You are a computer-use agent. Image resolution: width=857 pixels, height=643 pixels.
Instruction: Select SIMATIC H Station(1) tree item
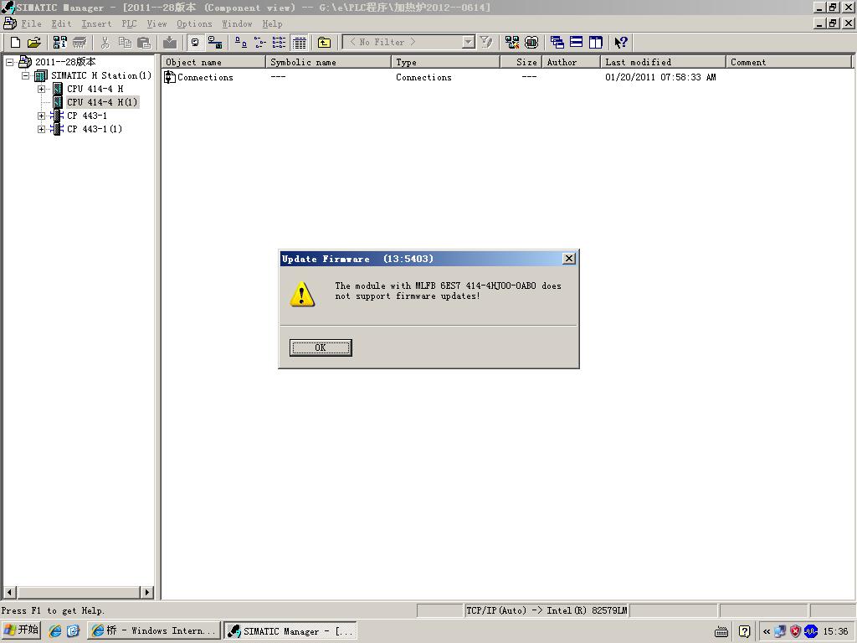(x=101, y=75)
